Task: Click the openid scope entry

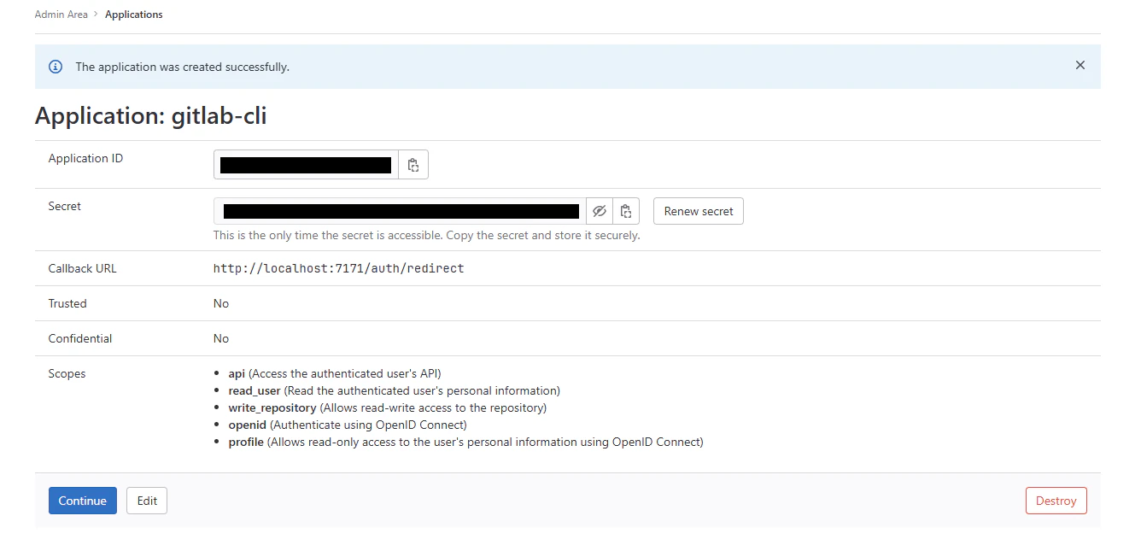Action: pos(348,425)
